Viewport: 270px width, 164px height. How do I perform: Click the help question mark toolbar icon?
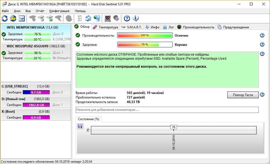coord(127,18)
